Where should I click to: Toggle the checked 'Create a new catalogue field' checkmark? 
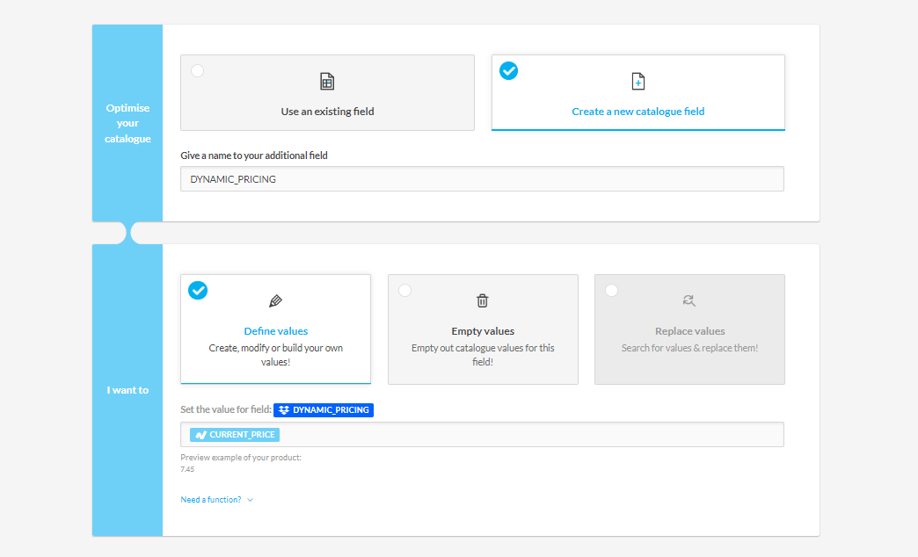tap(508, 71)
